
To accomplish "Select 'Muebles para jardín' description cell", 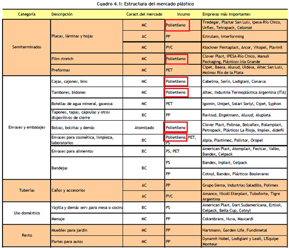I will 87,230.
